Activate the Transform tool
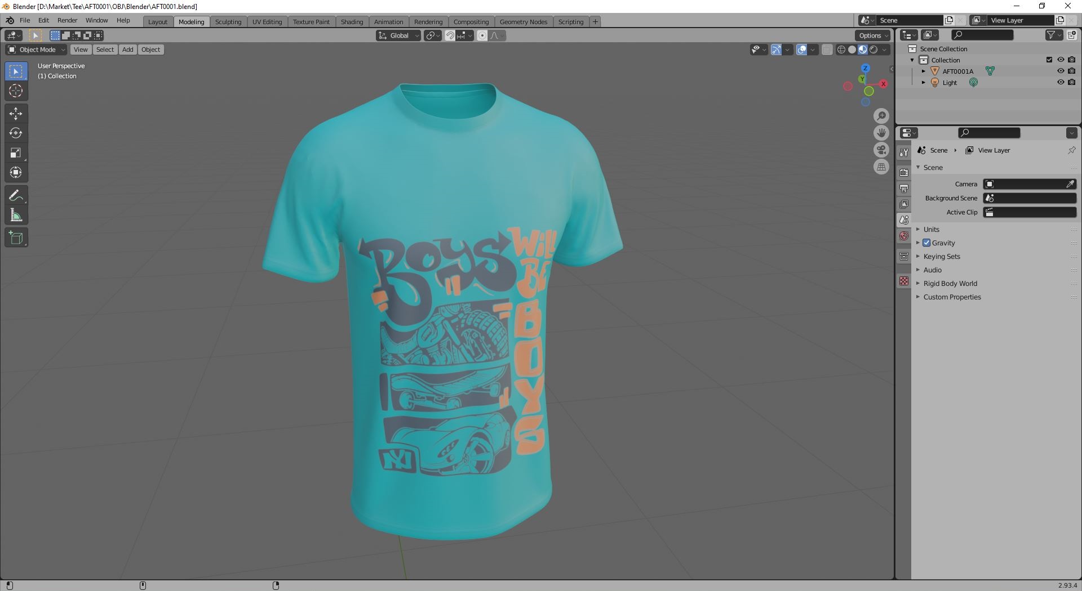Screen dimensions: 1082x591 click(16, 173)
